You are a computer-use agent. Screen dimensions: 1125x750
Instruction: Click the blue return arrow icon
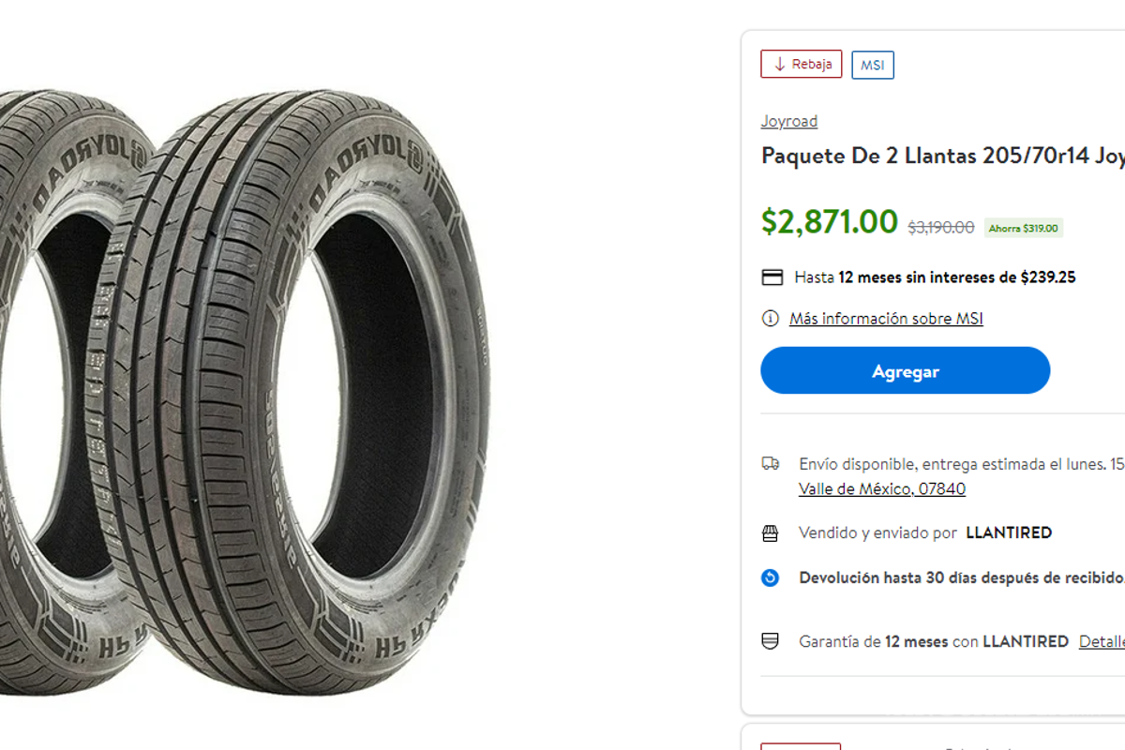coord(771,578)
